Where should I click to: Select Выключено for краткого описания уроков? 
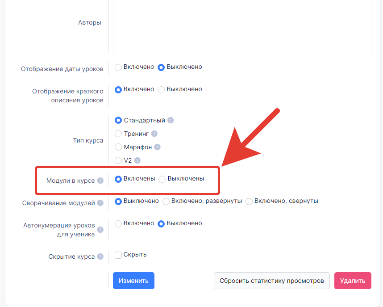(x=161, y=90)
